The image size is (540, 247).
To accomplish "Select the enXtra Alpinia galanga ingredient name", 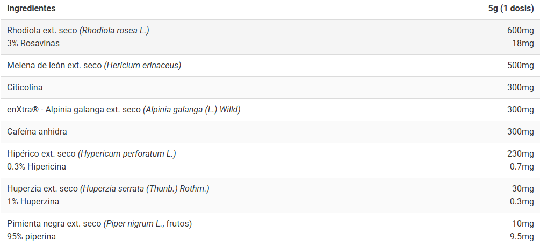I will click(x=124, y=109).
